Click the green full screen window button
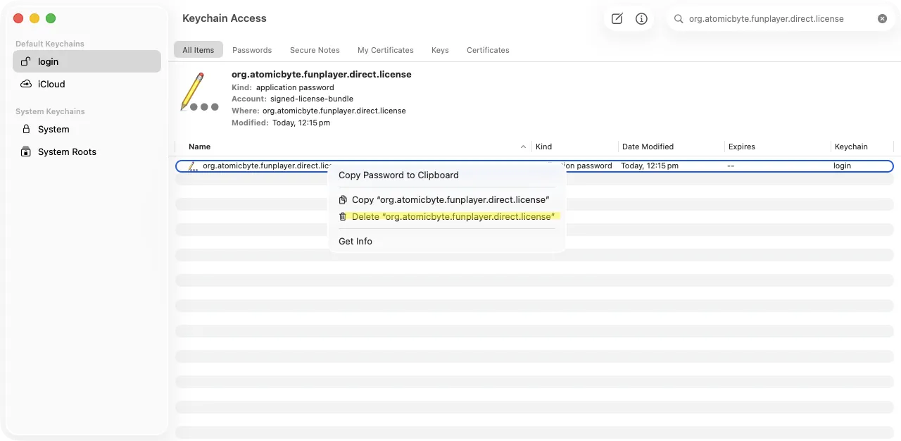The width and height of the screenshot is (901, 441). point(51,18)
